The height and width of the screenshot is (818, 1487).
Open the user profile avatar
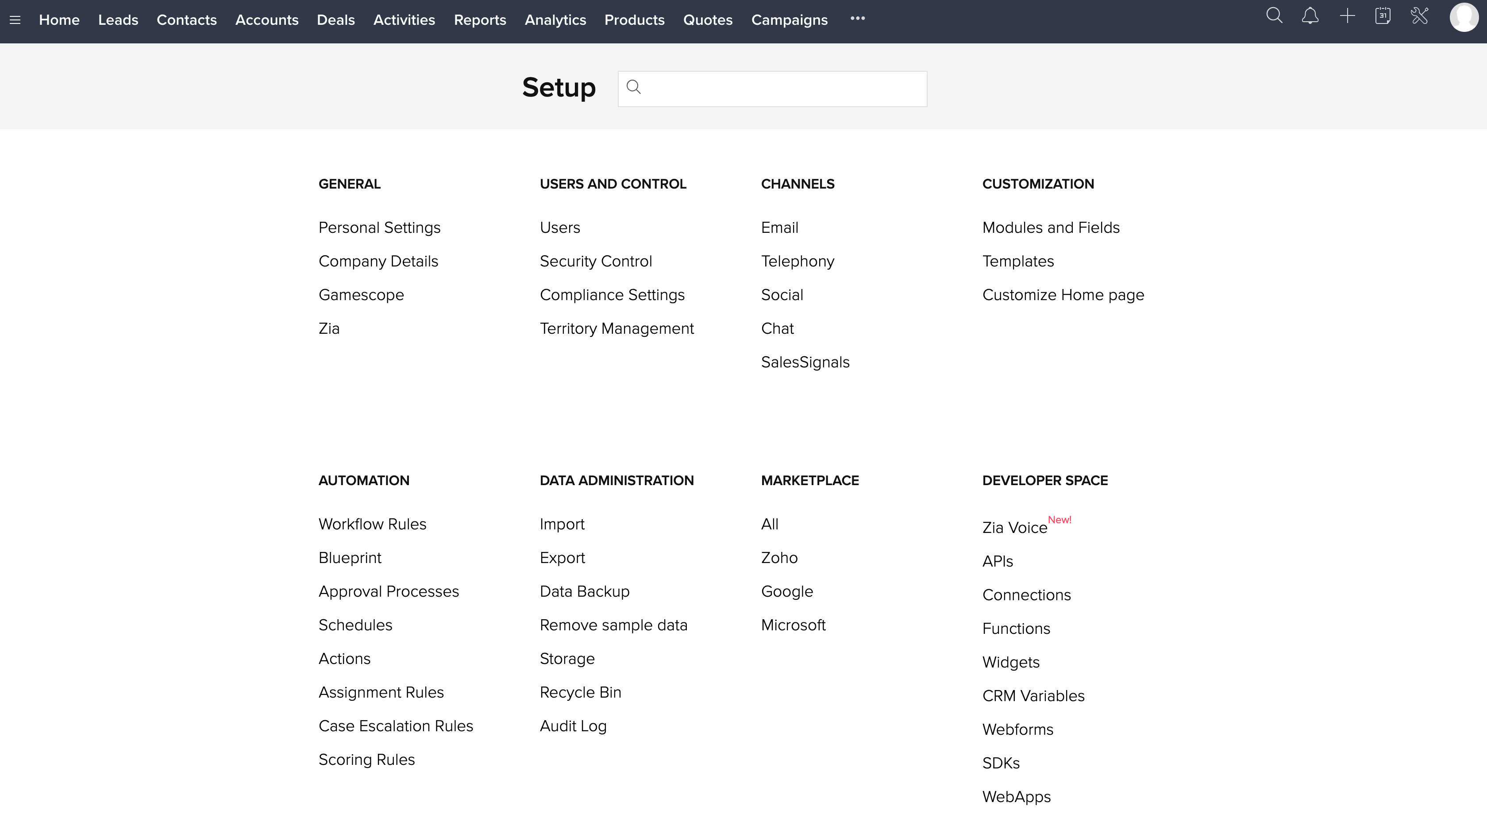pyautogui.click(x=1464, y=17)
